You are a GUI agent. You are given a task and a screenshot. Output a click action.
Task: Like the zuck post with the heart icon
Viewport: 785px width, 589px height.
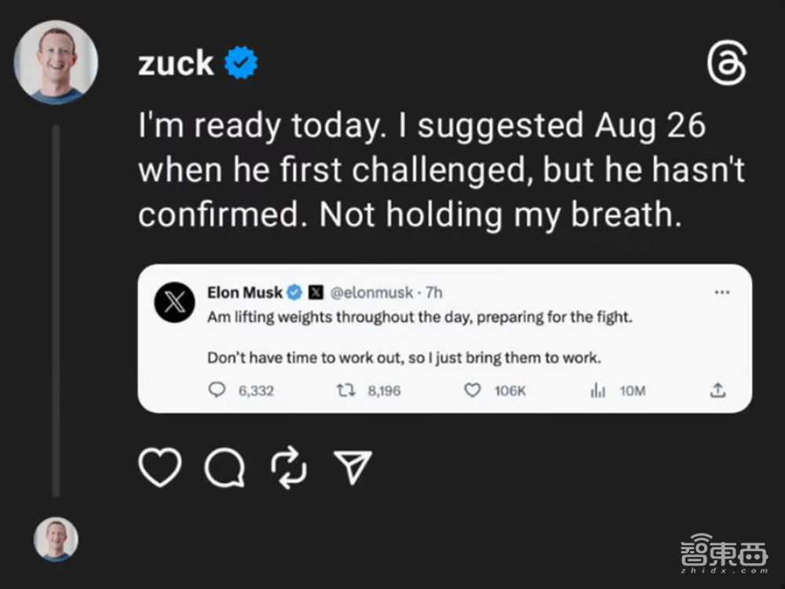(x=159, y=467)
